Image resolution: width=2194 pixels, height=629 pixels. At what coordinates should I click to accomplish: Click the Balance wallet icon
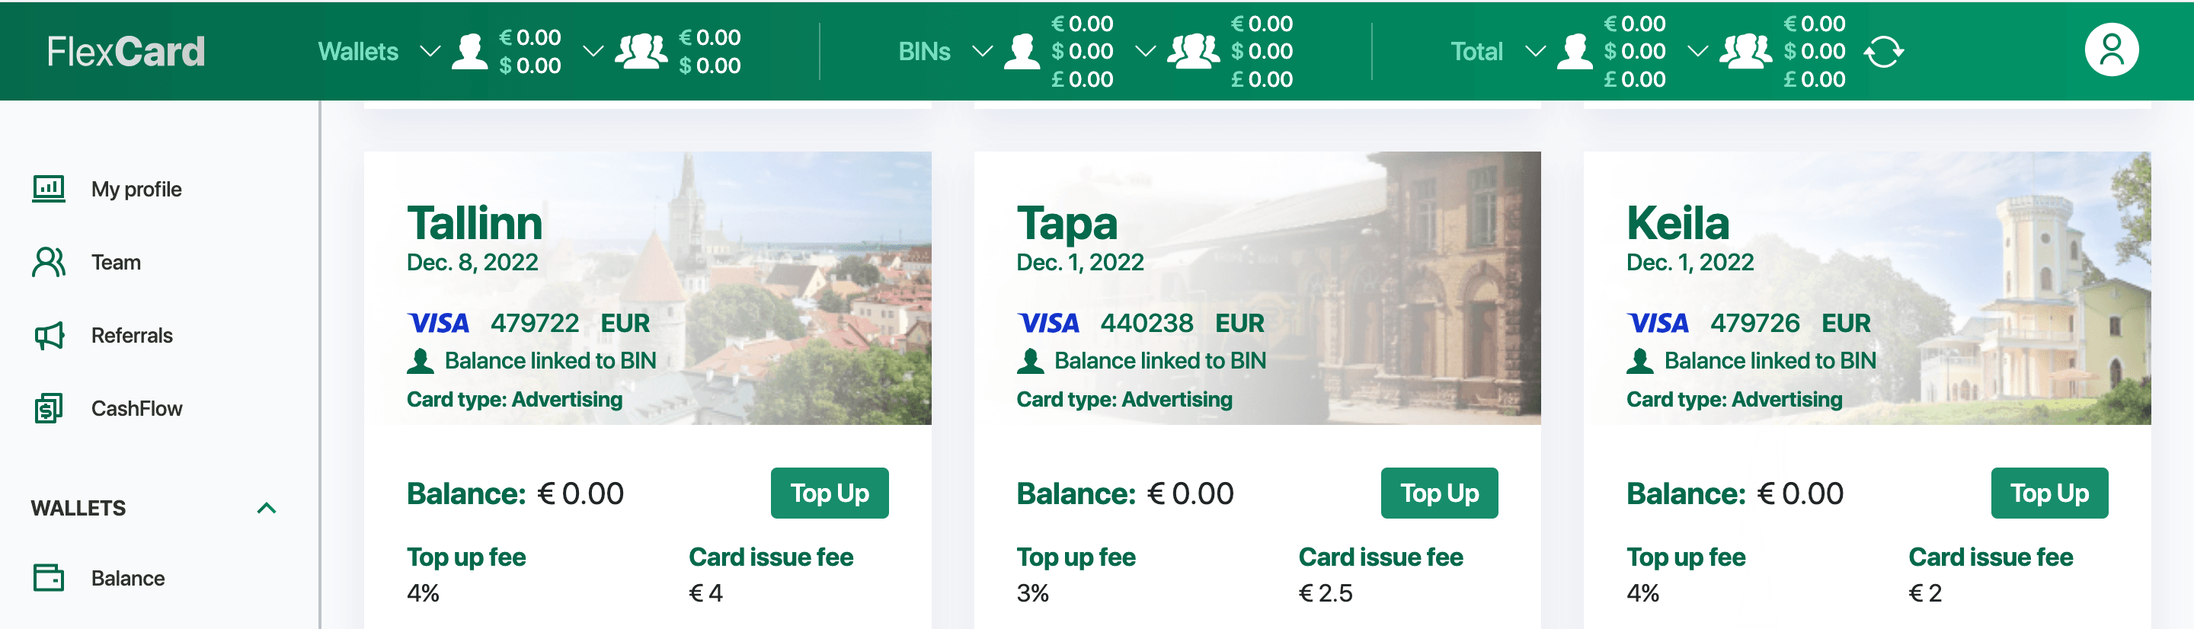coord(49,578)
